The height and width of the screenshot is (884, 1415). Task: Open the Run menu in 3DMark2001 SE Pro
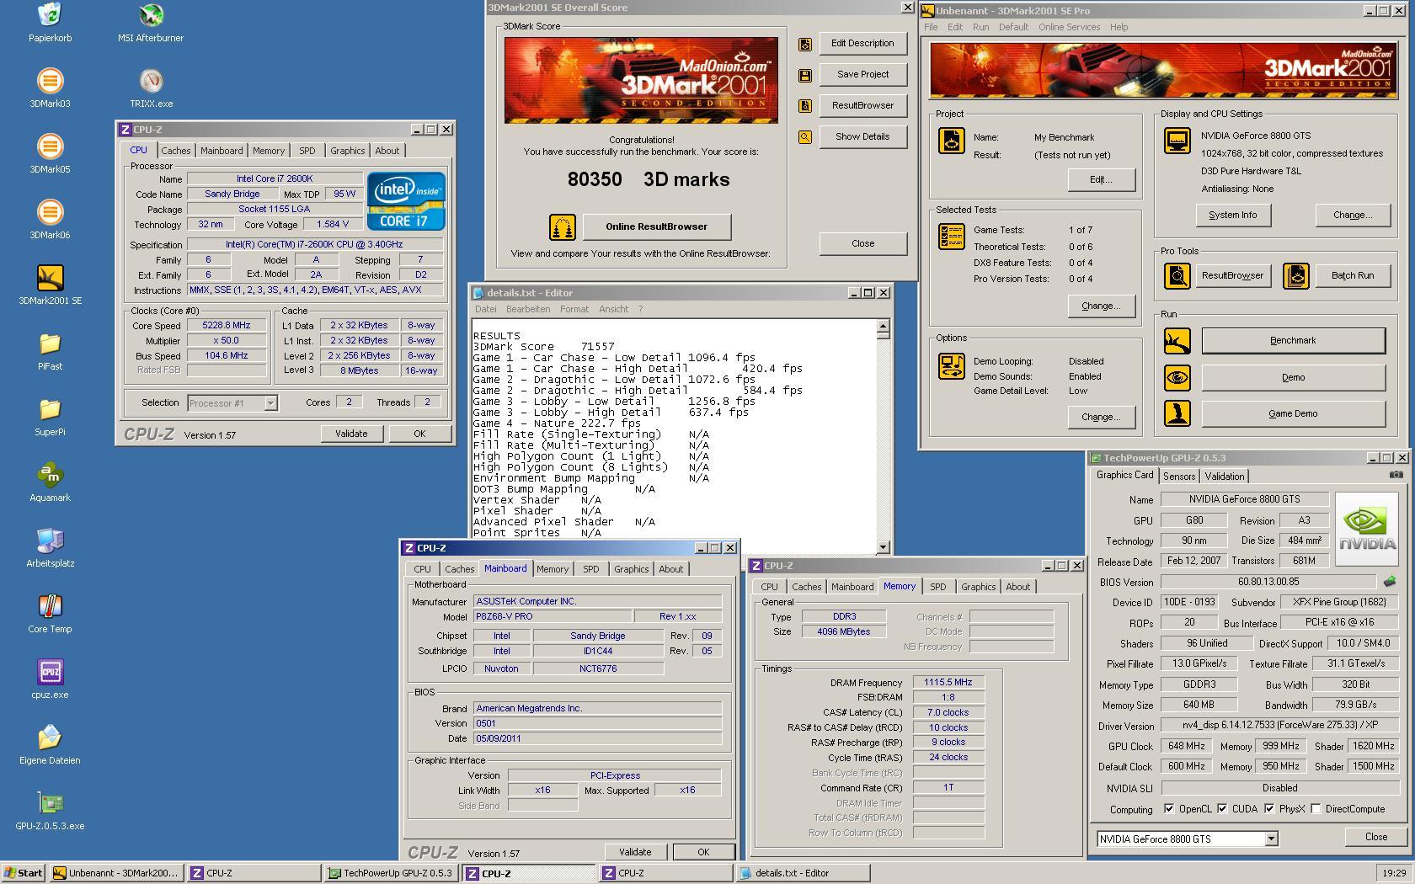click(980, 27)
